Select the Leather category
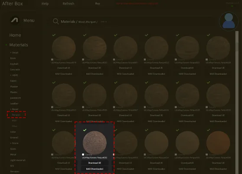 pyautogui.click(x=14, y=103)
